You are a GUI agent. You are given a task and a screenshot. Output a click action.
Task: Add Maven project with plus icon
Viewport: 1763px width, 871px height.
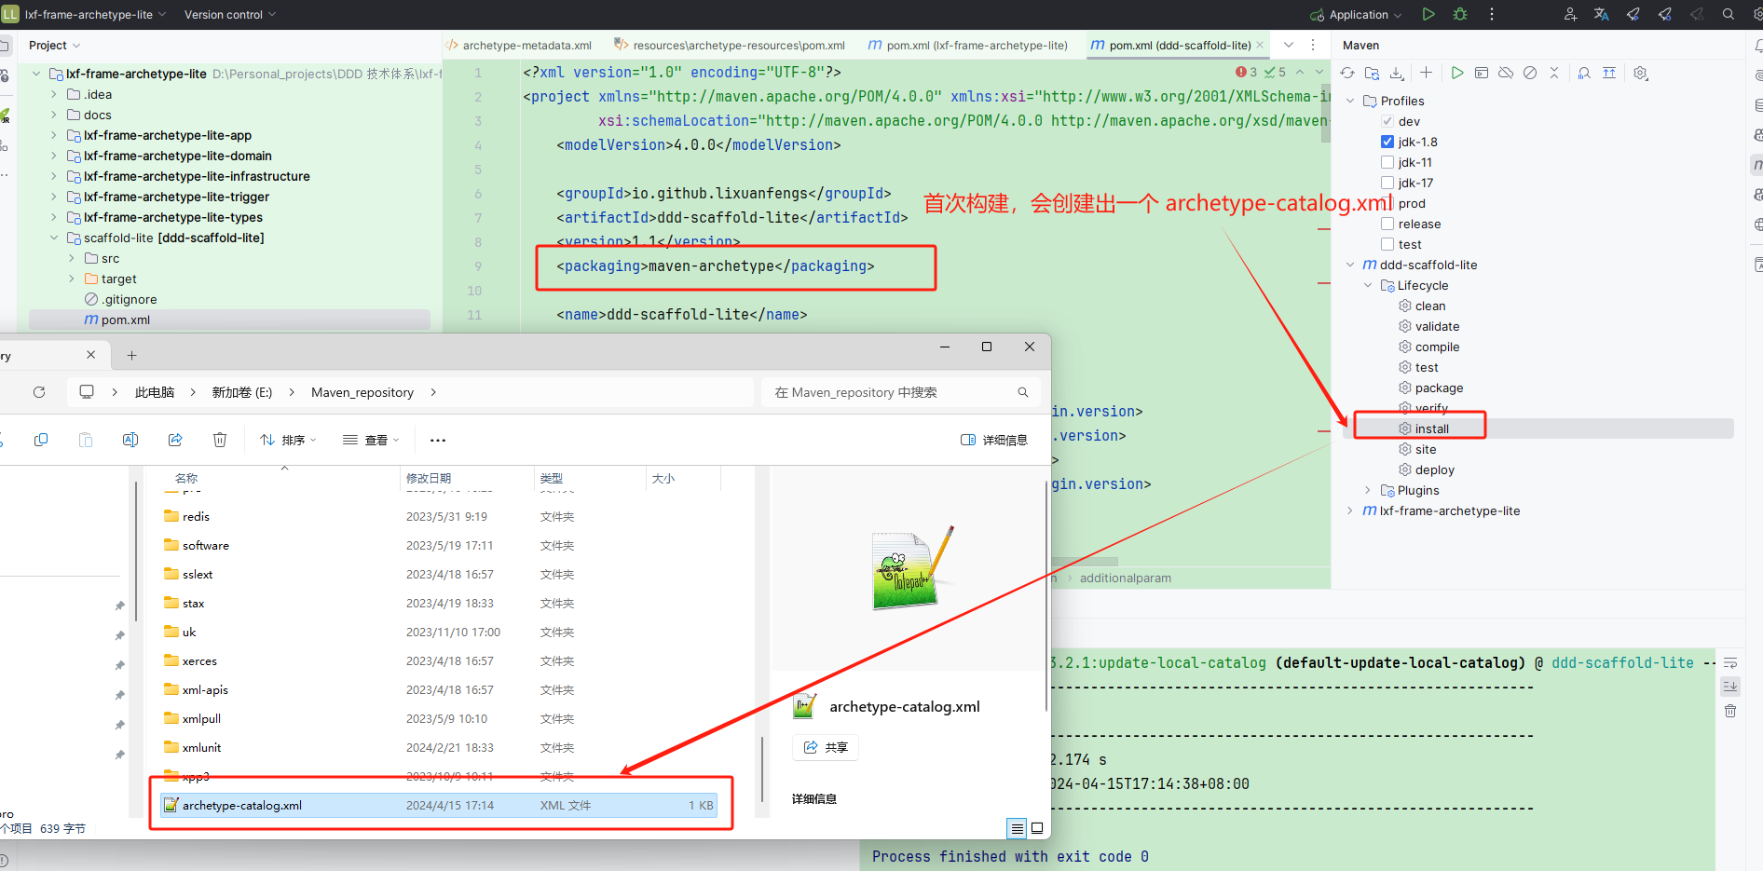pos(1426,73)
